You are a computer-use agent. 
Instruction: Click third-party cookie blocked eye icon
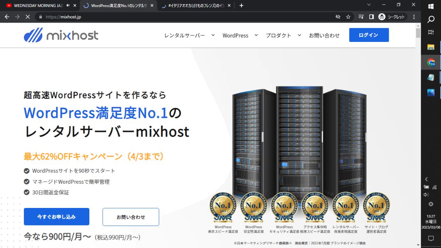click(x=338, y=17)
